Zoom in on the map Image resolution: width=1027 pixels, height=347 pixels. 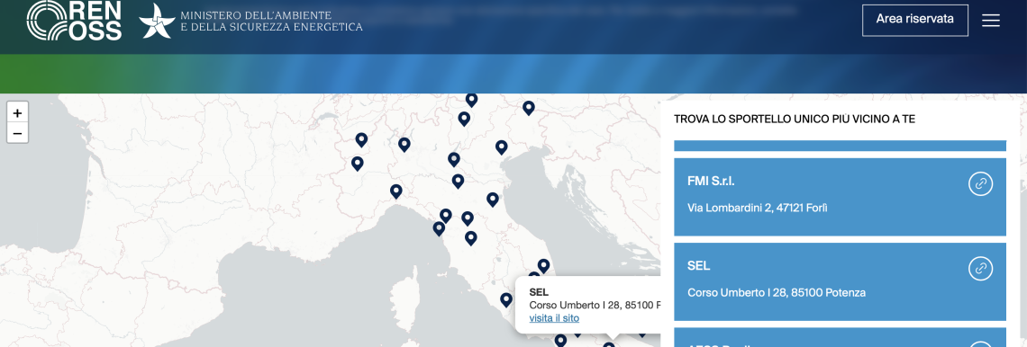click(x=17, y=113)
